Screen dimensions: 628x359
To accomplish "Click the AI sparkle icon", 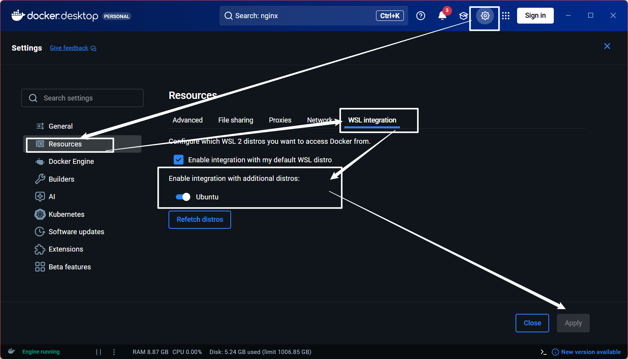I will 40,196.
